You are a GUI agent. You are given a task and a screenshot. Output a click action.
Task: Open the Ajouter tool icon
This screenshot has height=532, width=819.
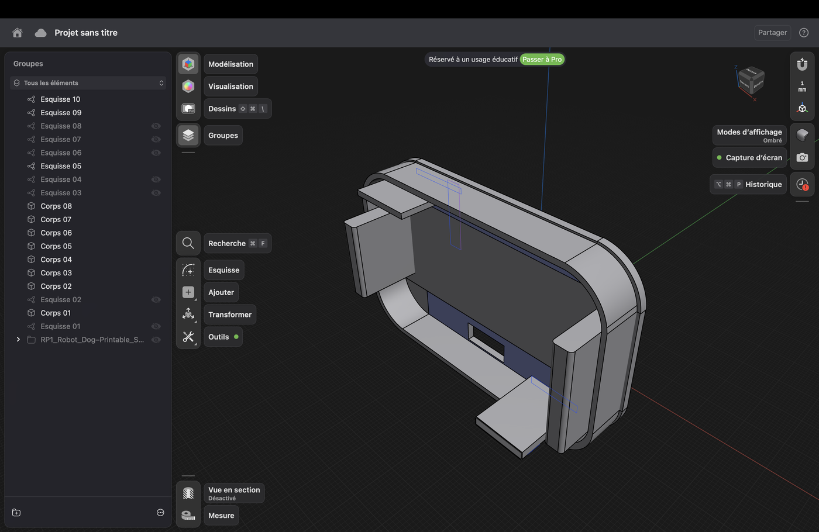pyautogui.click(x=188, y=292)
